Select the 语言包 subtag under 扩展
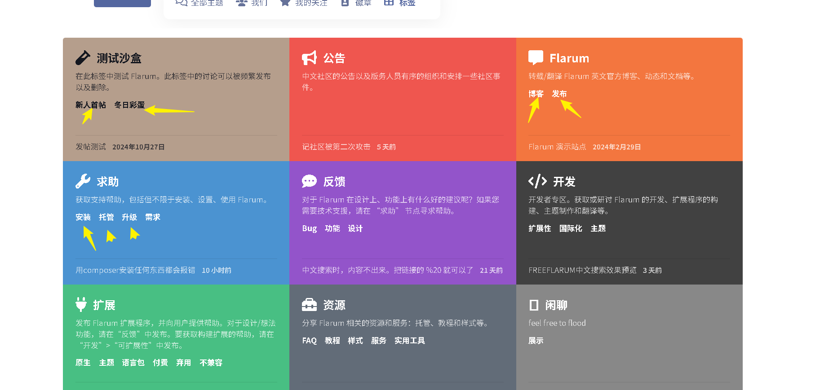This screenshot has height=390, width=820. coord(133,363)
